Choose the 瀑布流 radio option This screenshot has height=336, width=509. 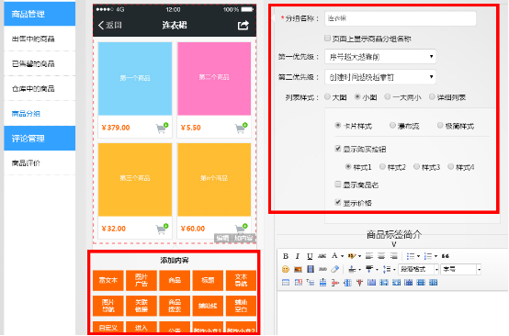click(x=392, y=125)
